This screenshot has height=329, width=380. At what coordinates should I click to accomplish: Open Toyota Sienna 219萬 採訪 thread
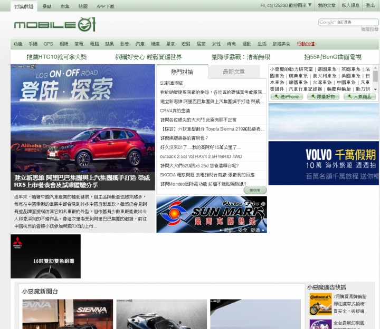(x=213, y=129)
